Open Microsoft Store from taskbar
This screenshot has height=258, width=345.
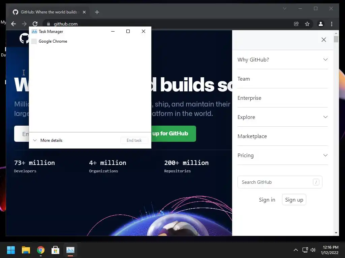56,250
